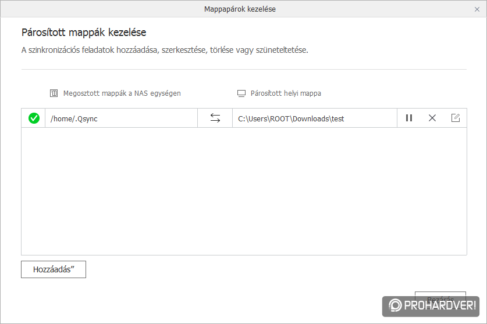This screenshot has width=487, height=324.
Task: Click the Párosított helyi mappa header
Action: [x=286, y=93]
